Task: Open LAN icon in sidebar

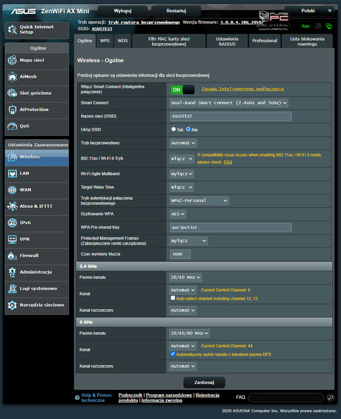Action: pos(12,173)
